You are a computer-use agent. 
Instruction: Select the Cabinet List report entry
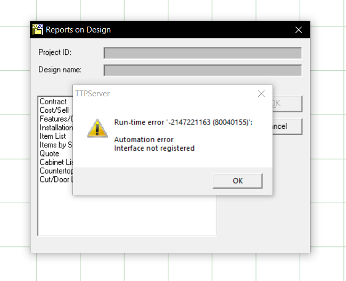tap(56, 162)
